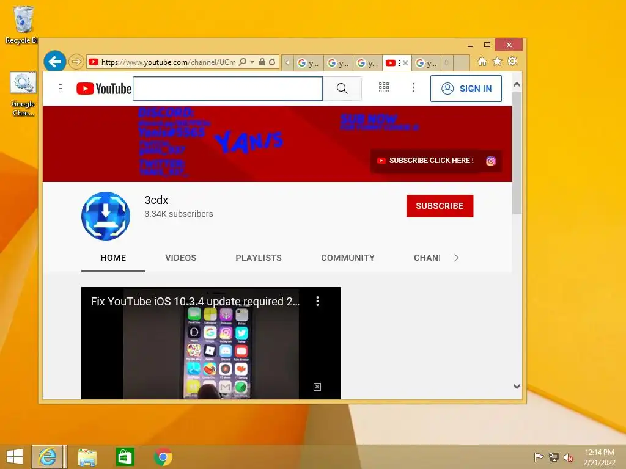The height and width of the screenshot is (469, 626).
Task: Open the IE tools gear icon
Action: (512, 62)
